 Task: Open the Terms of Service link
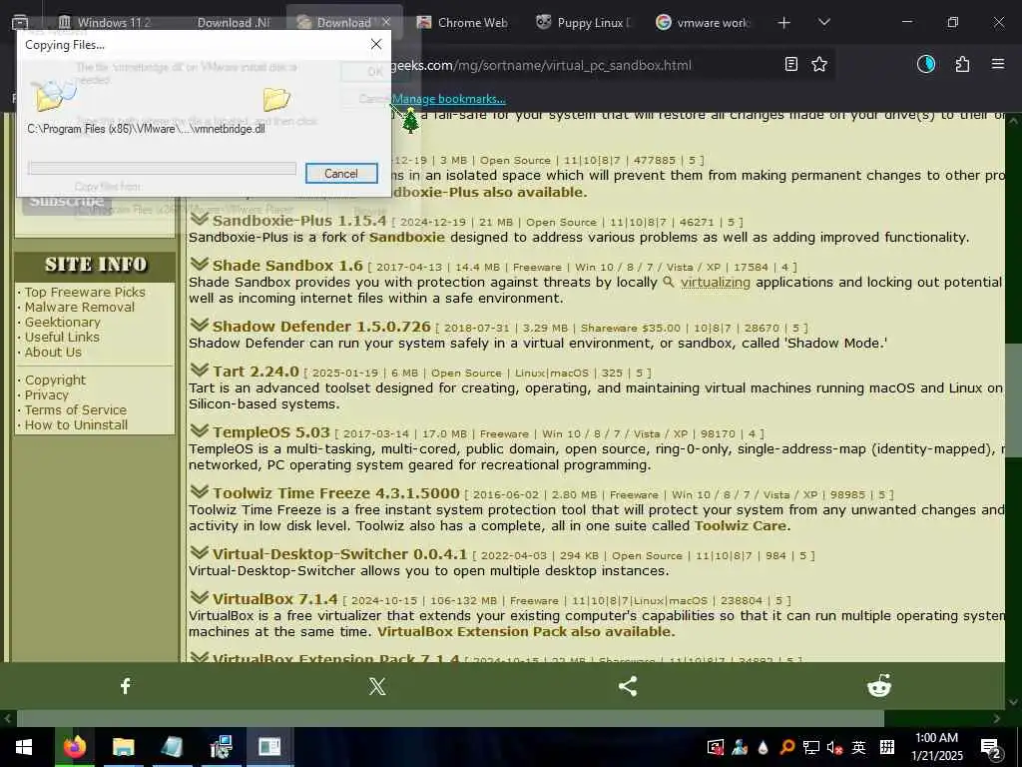[x=76, y=409]
